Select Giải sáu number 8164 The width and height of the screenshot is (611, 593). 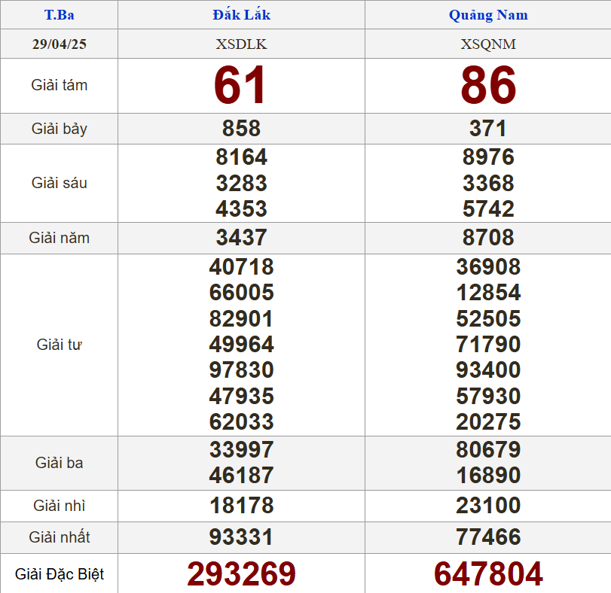coord(241,157)
